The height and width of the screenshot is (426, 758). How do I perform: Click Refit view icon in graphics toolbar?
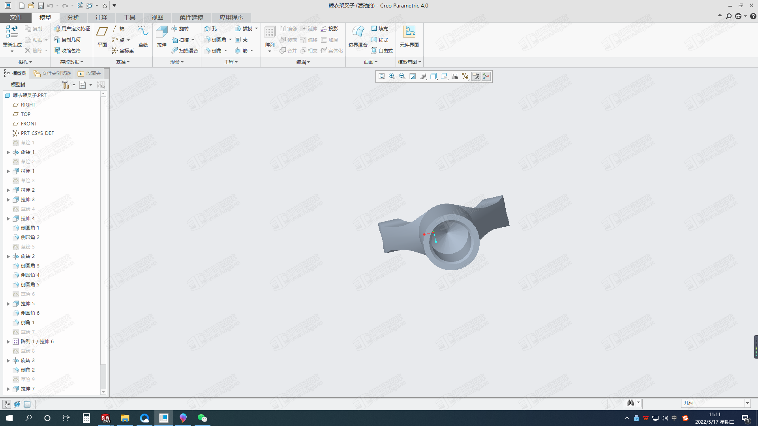(382, 76)
